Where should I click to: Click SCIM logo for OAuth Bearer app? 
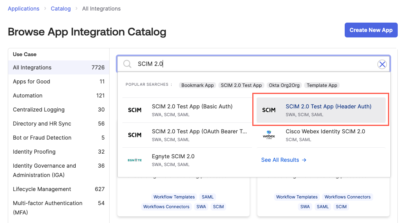point(135,135)
